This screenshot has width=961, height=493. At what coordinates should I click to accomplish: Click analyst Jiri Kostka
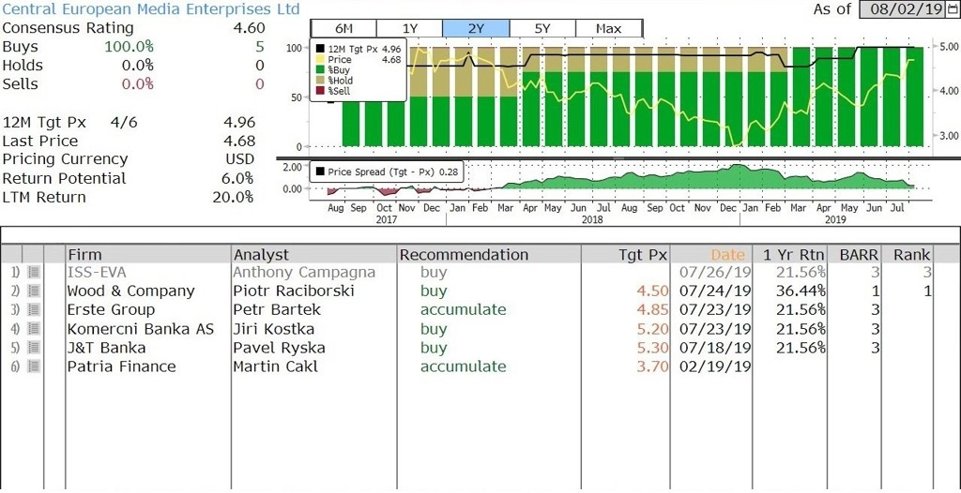click(273, 329)
